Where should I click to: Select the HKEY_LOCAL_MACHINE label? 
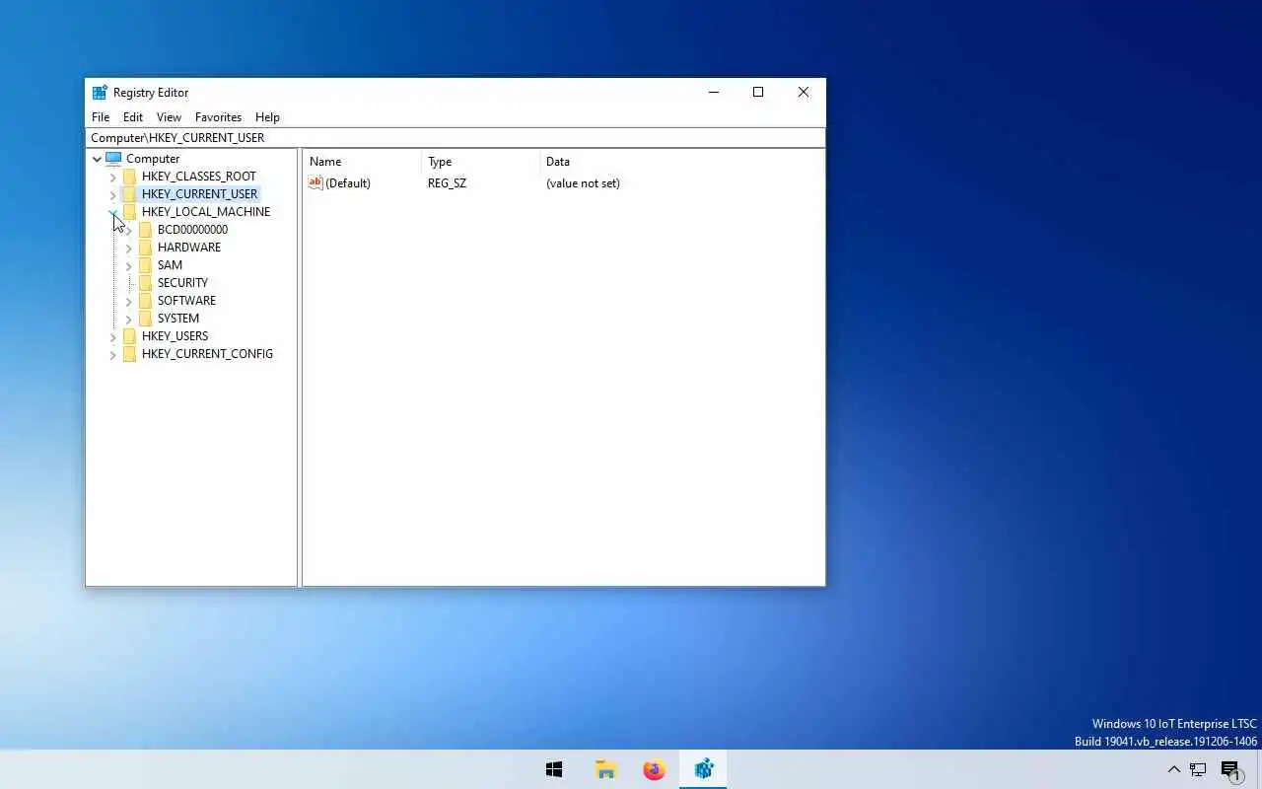(206, 212)
